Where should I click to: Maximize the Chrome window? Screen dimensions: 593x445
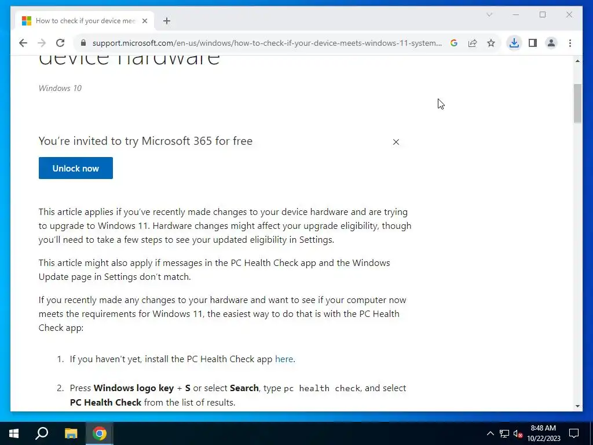pyautogui.click(x=542, y=14)
